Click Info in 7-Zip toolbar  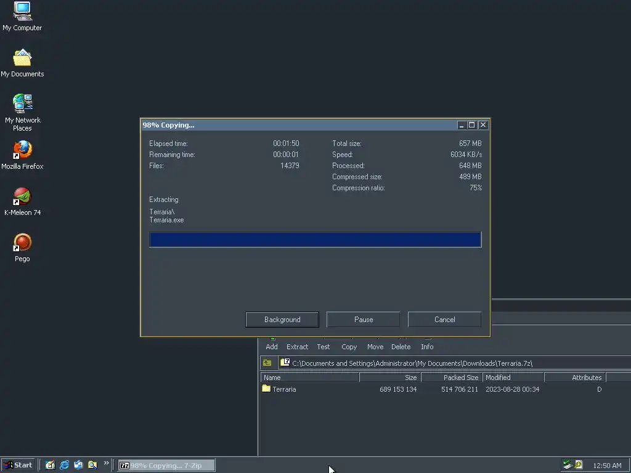click(x=427, y=346)
